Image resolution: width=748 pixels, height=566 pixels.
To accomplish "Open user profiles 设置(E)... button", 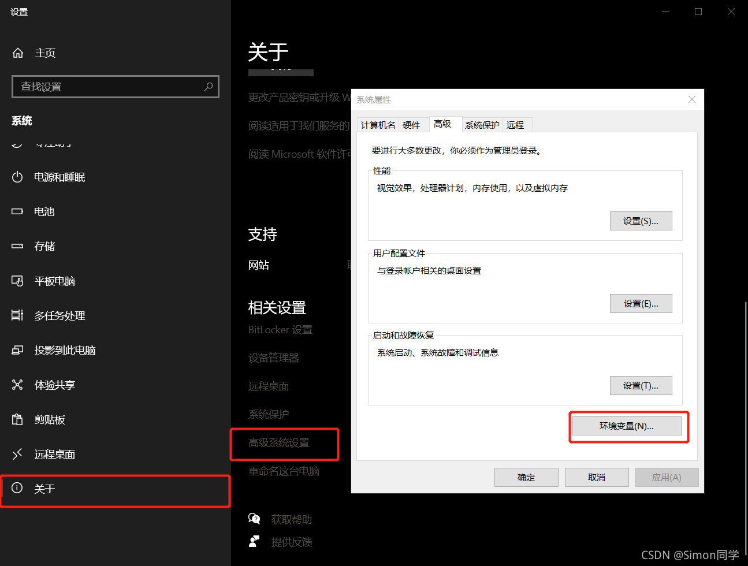I will point(641,304).
